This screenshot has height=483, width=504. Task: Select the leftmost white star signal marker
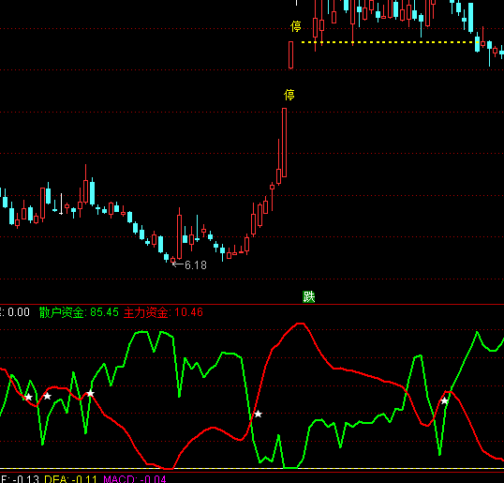click(29, 397)
